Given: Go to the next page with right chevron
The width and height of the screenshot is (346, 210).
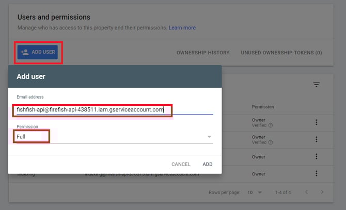Looking at the screenshot, I should 322,192.
